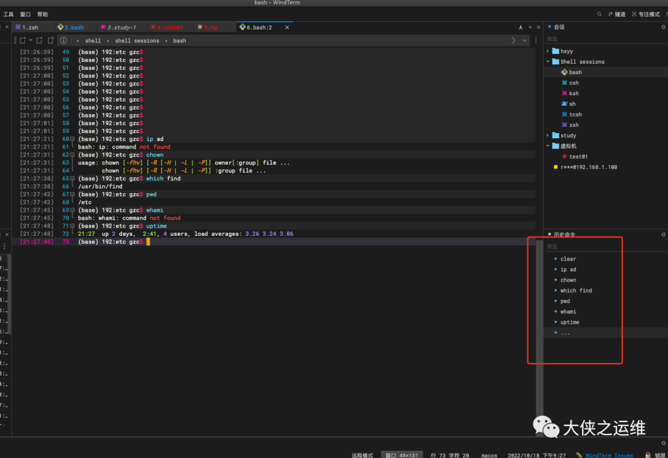Select the ksh session in the tree
668x458 pixels.
(606, 93)
